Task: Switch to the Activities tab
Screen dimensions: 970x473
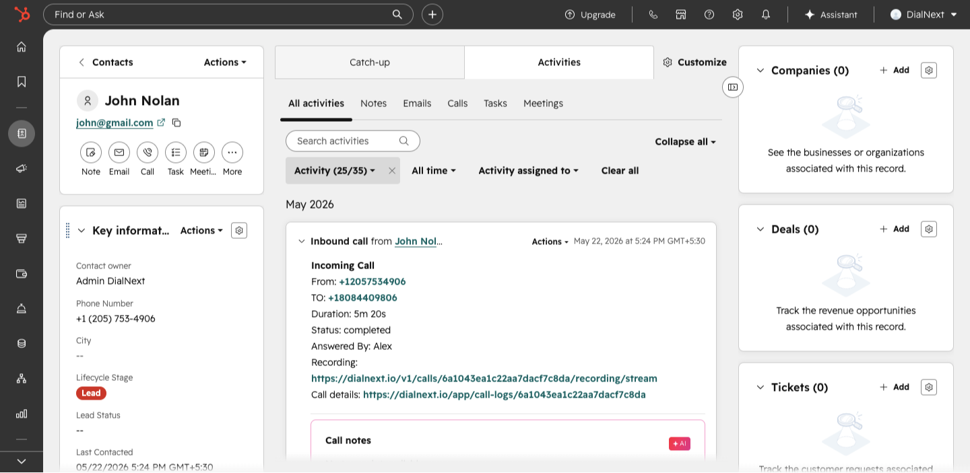Action: click(559, 62)
